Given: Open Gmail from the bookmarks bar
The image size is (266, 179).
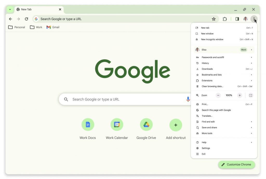Looking at the screenshot, I should [52, 27].
